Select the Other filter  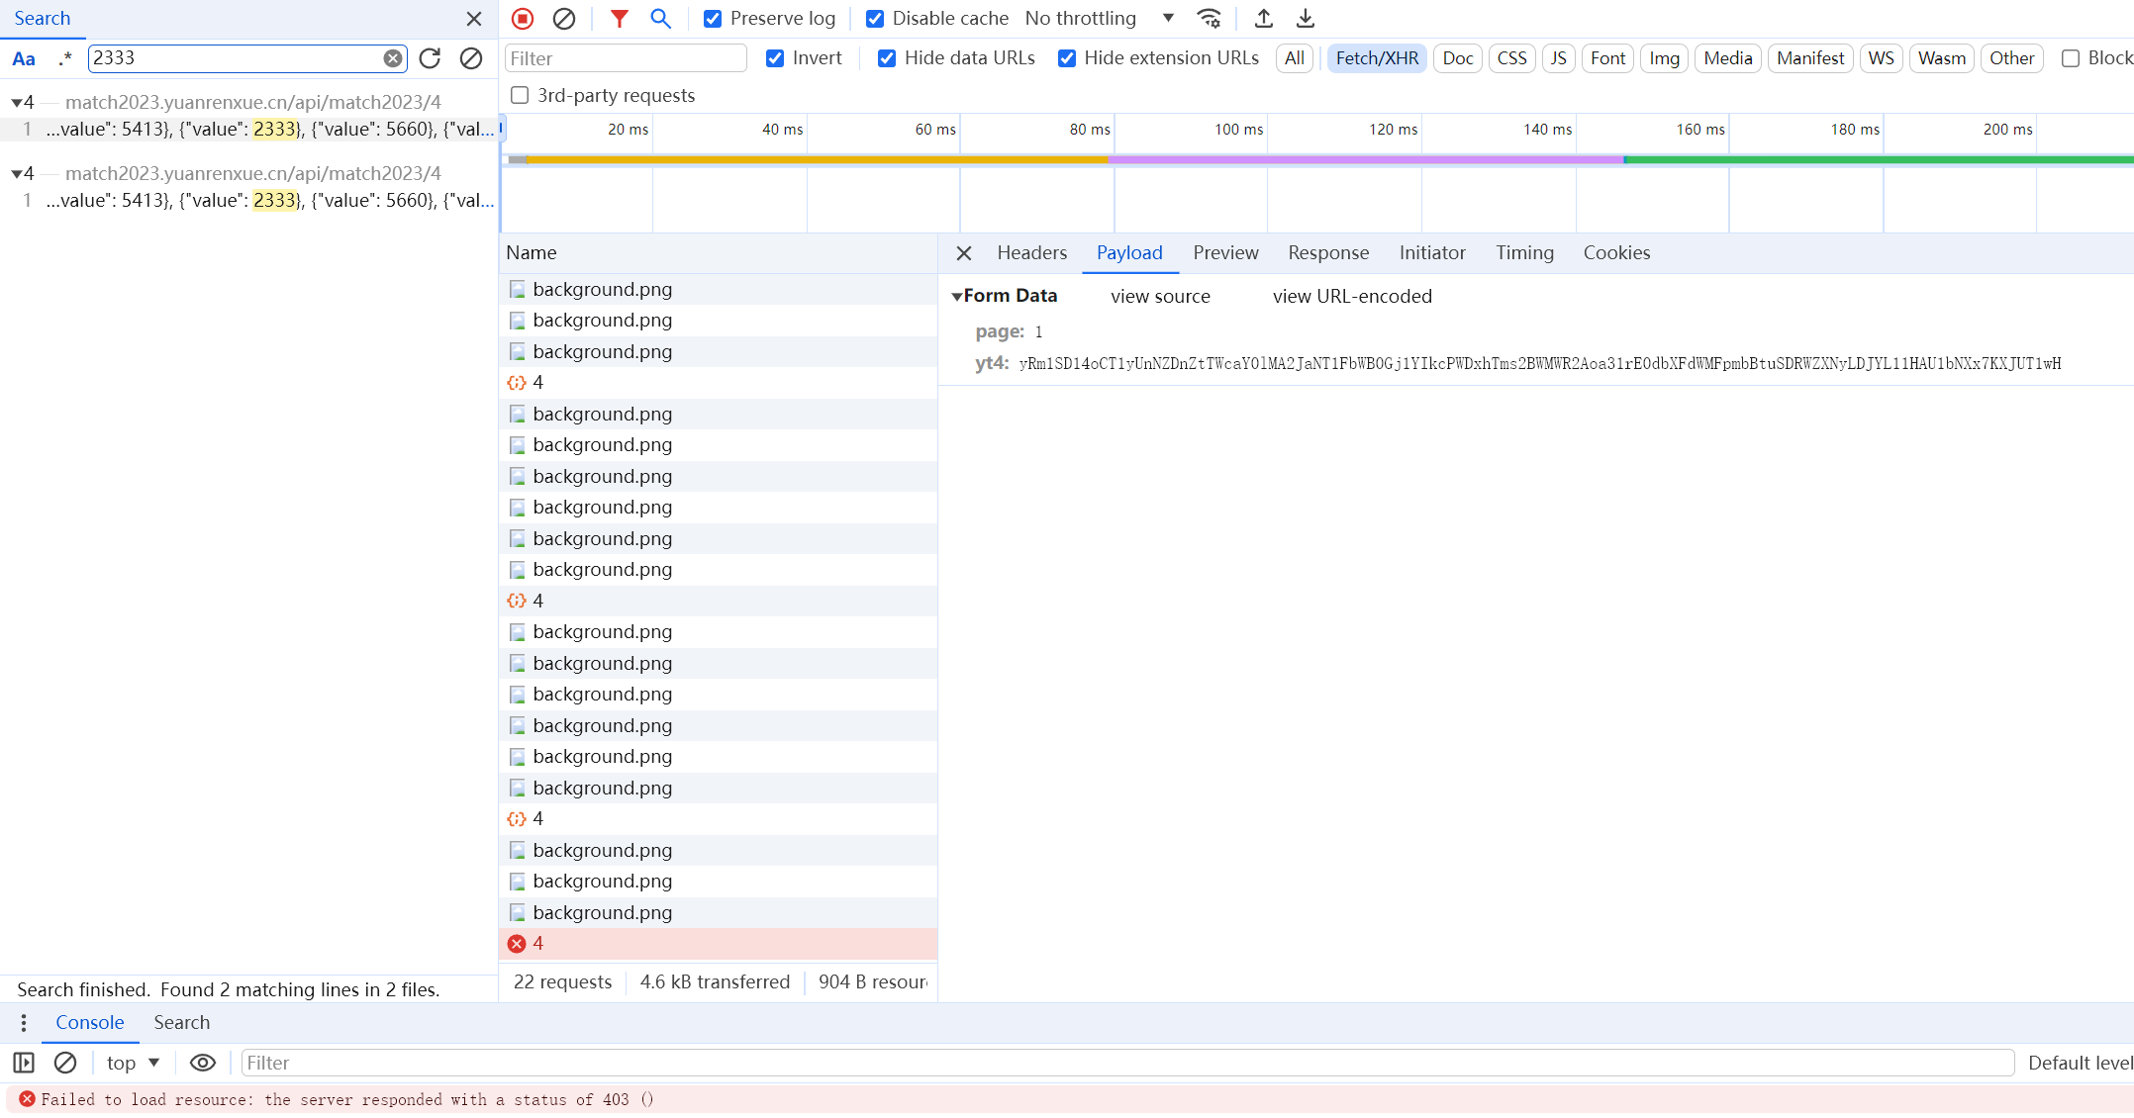coord(2012,58)
